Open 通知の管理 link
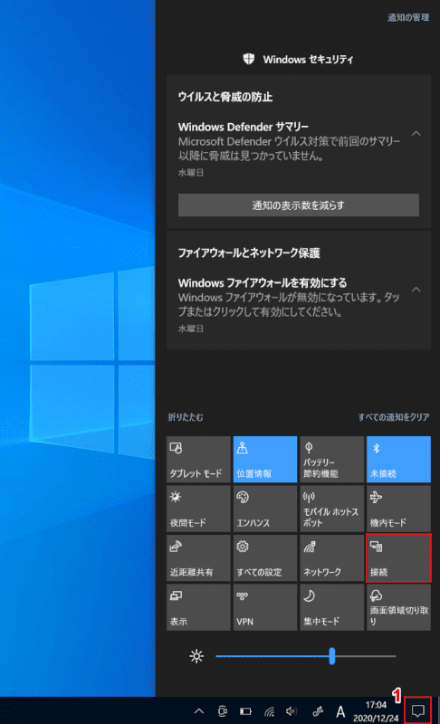 pos(408,17)
